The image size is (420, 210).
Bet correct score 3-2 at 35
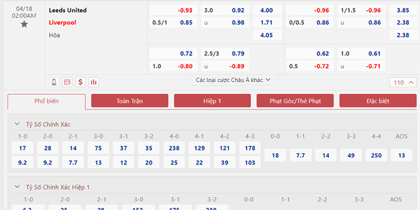(x=149, y=148)
